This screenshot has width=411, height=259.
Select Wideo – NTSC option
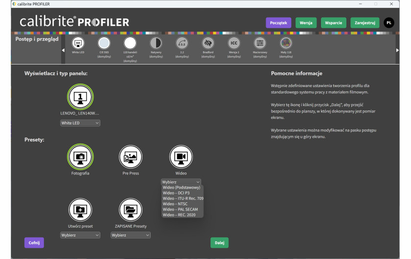183,204
